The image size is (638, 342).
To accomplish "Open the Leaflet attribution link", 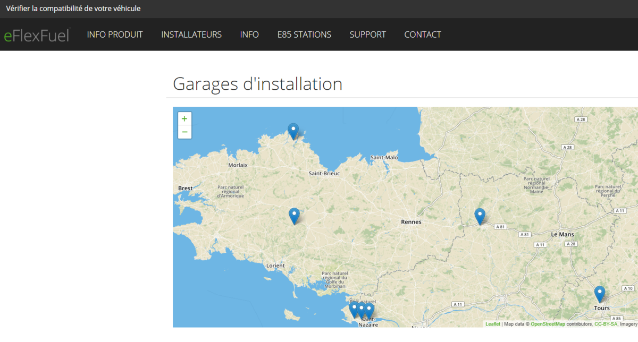I will click(492, 324).
